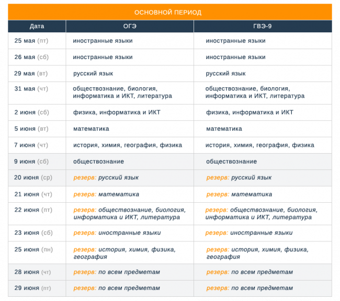Click the 26 мая (сб) date cell

(x=35, y=57)
